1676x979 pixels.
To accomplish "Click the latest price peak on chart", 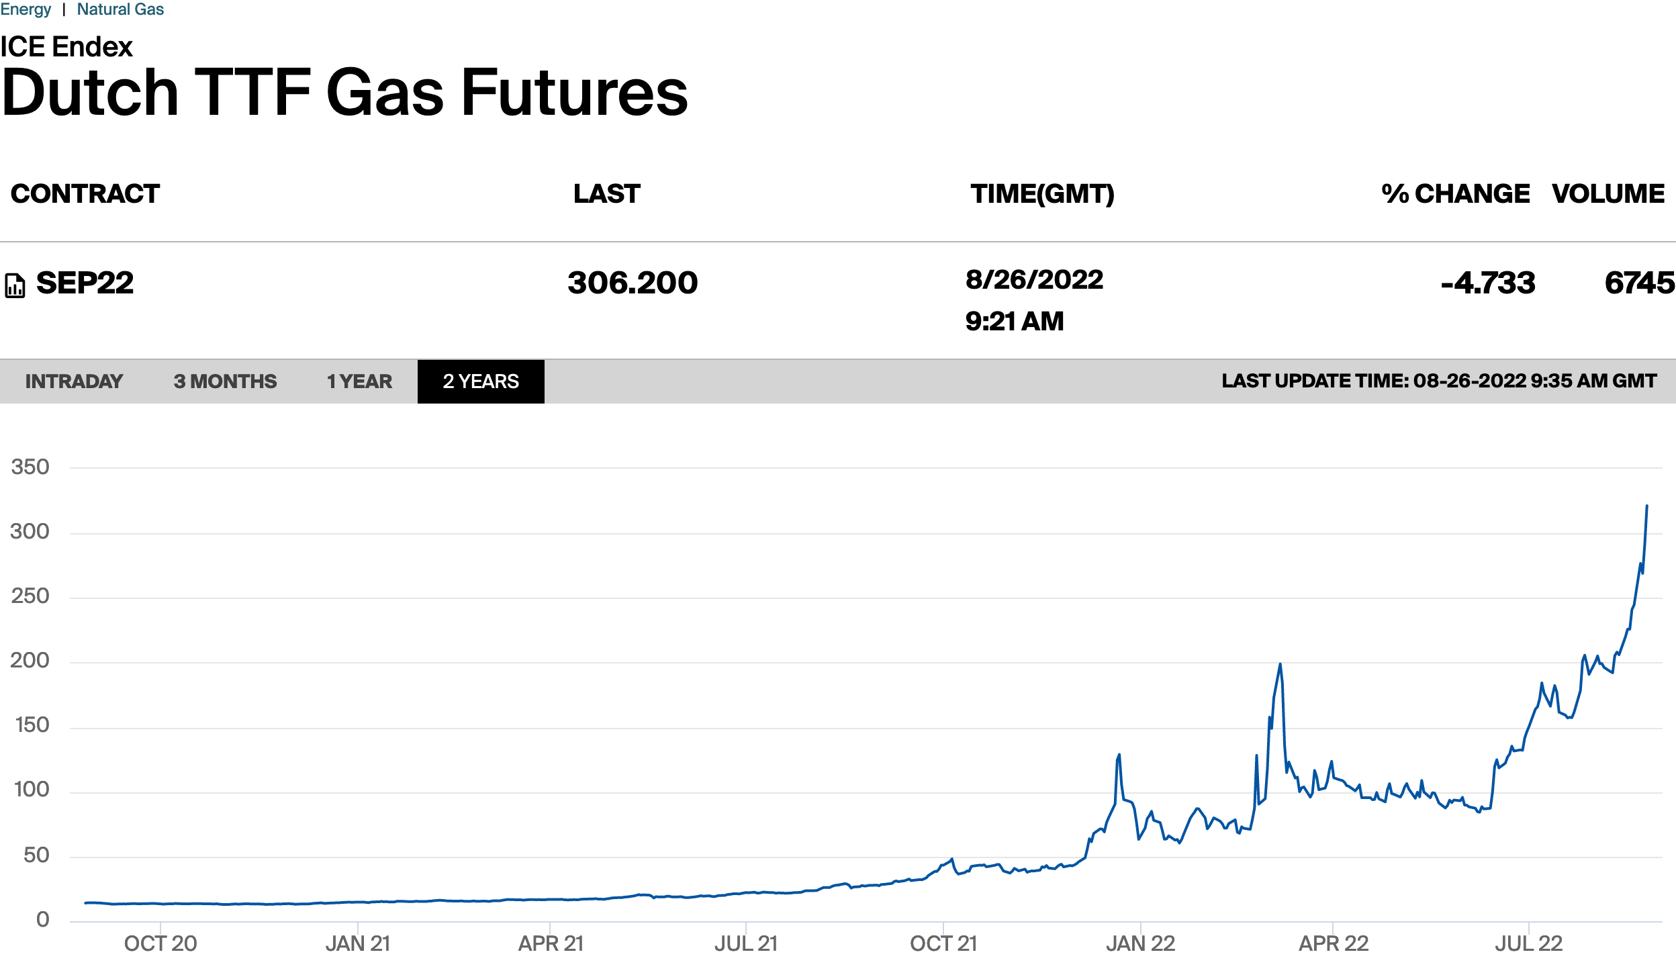I will [x=1646, y=506].
